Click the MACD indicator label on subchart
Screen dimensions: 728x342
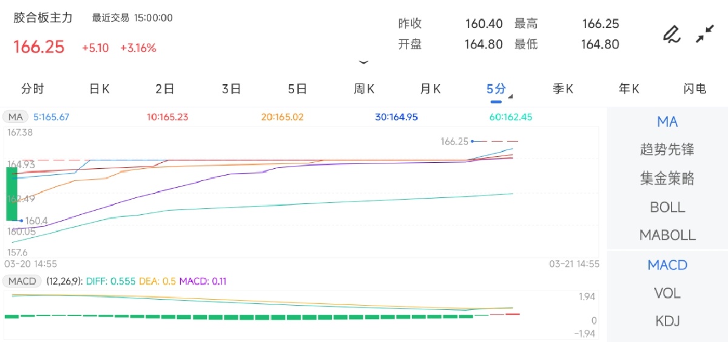tap(22, 281)
